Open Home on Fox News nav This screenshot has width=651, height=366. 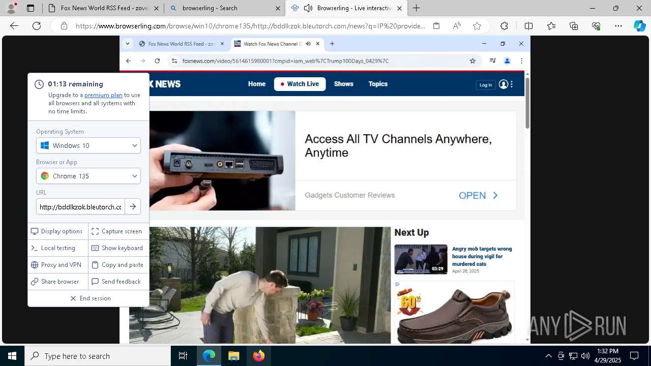pos(257,84)
